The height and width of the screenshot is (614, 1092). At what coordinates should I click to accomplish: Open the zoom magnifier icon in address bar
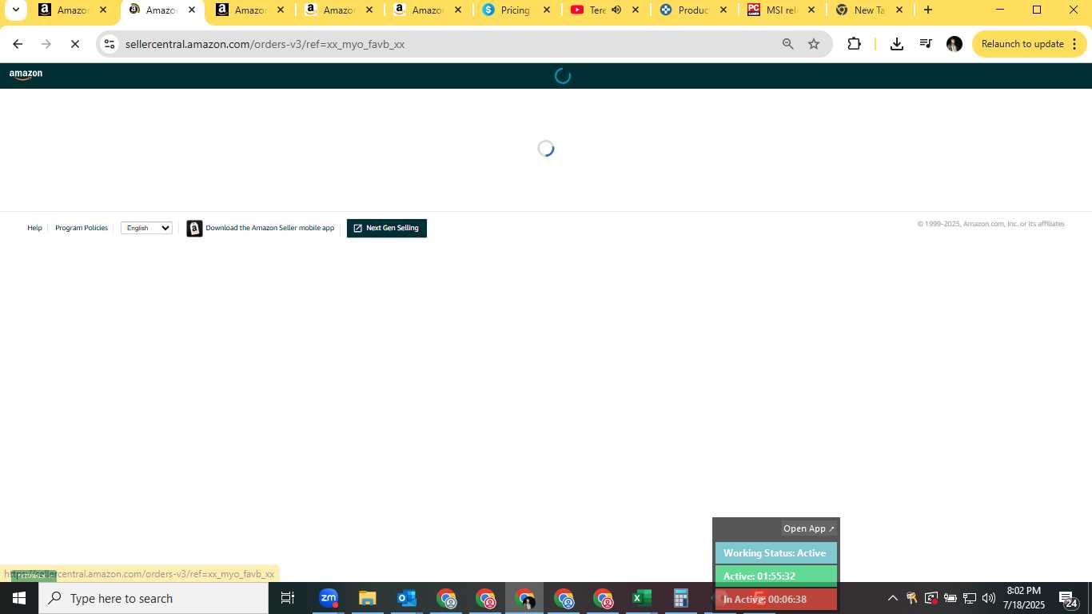(787, 44)
